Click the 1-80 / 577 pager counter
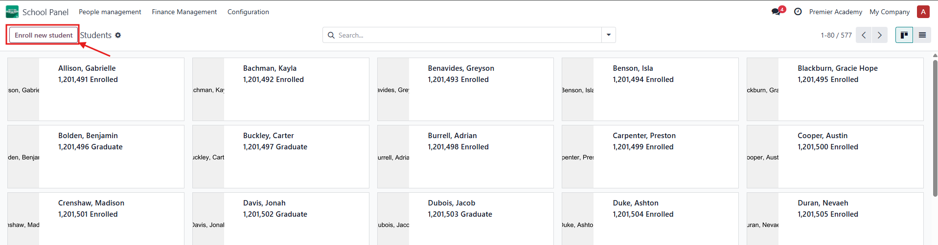938x245 pixels. click(836, 35)
